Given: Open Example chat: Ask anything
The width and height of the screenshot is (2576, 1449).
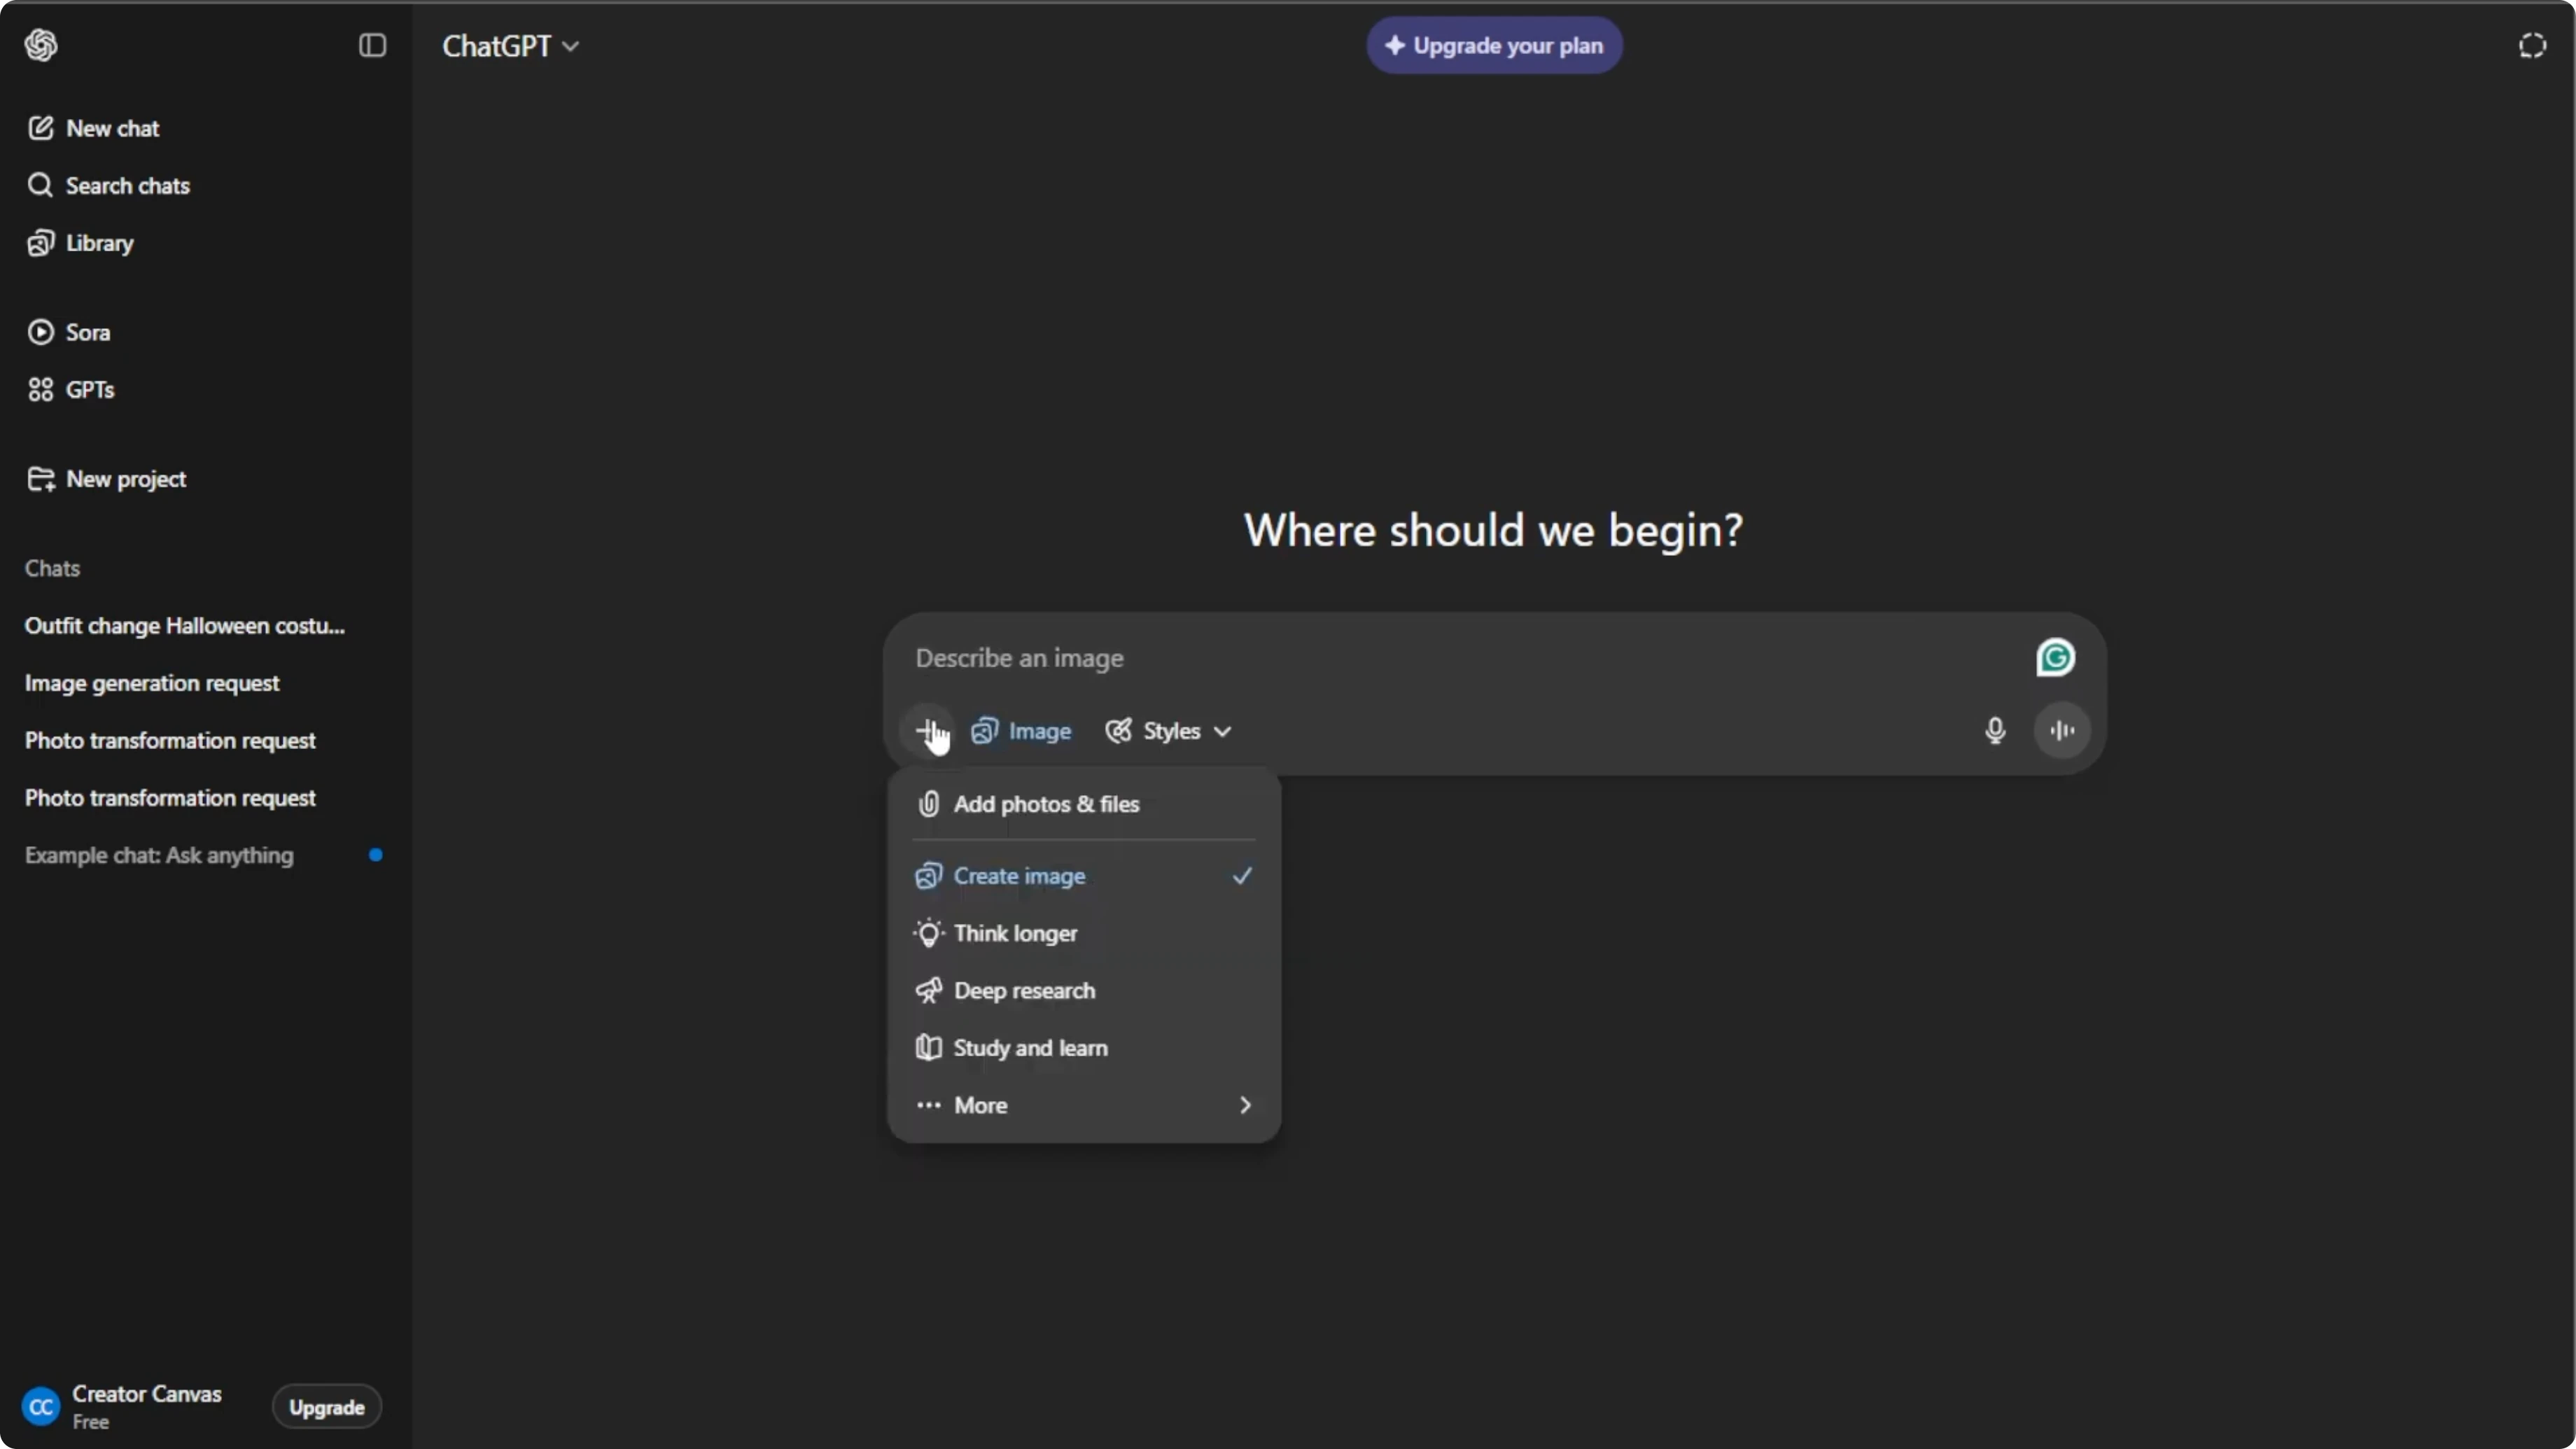Looking at the screenshot, I should (205, 855).
